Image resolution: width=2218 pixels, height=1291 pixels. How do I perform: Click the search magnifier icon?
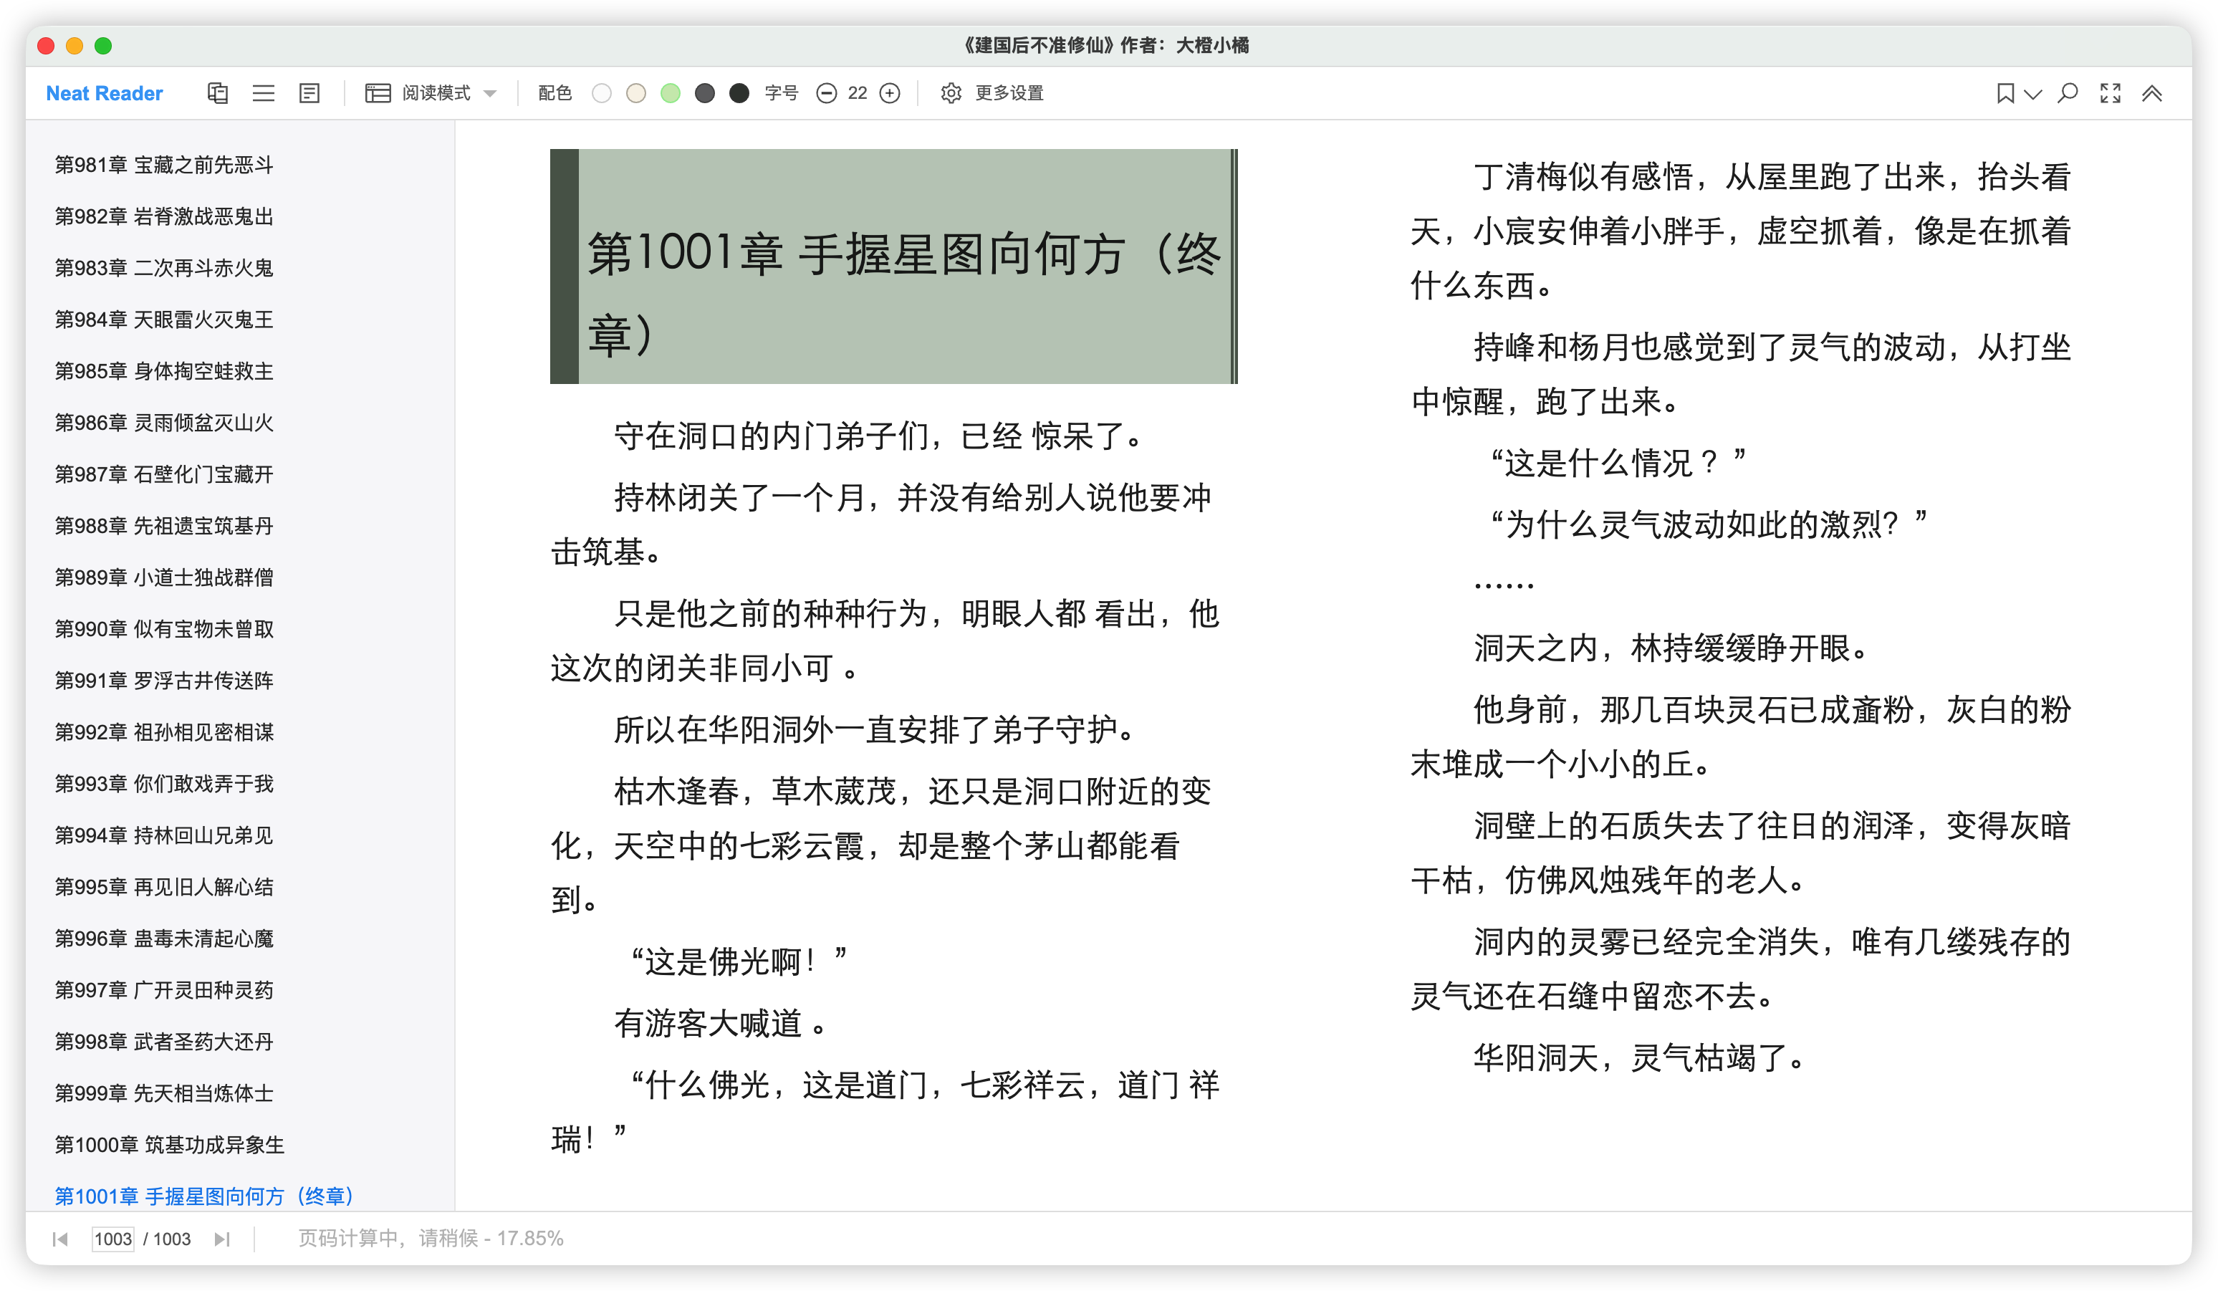pos(2068,93)
